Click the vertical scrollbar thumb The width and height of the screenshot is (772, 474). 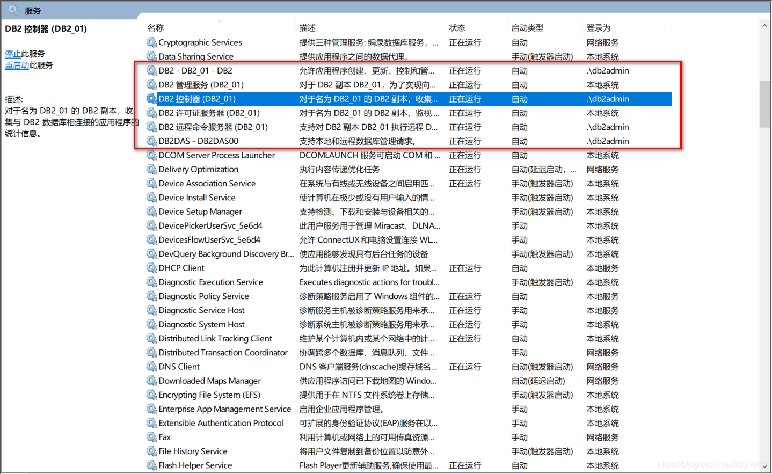pyautogui.click(x=764, y=104)
